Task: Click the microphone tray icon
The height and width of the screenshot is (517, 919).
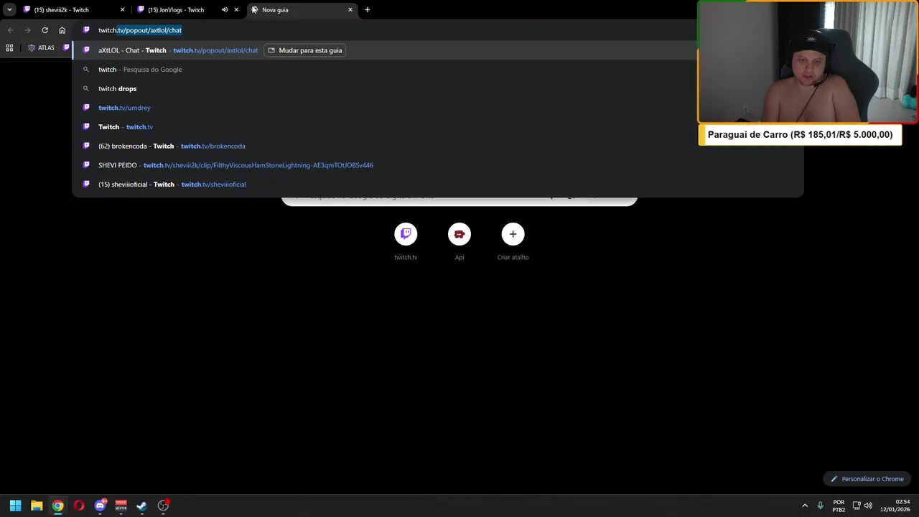Action: (821, 506)
